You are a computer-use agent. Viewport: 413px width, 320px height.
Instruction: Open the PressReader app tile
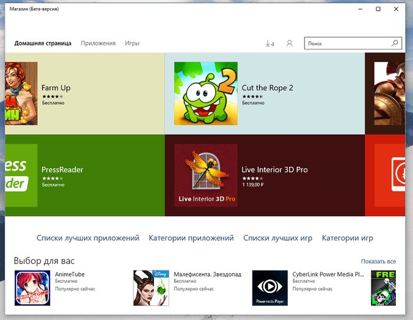pyautogui.click(x=21, y=175)
